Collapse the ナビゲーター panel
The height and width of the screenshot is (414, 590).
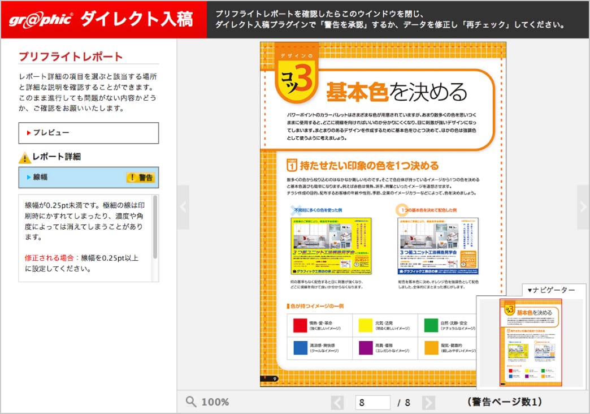click(x=550, y=290)
